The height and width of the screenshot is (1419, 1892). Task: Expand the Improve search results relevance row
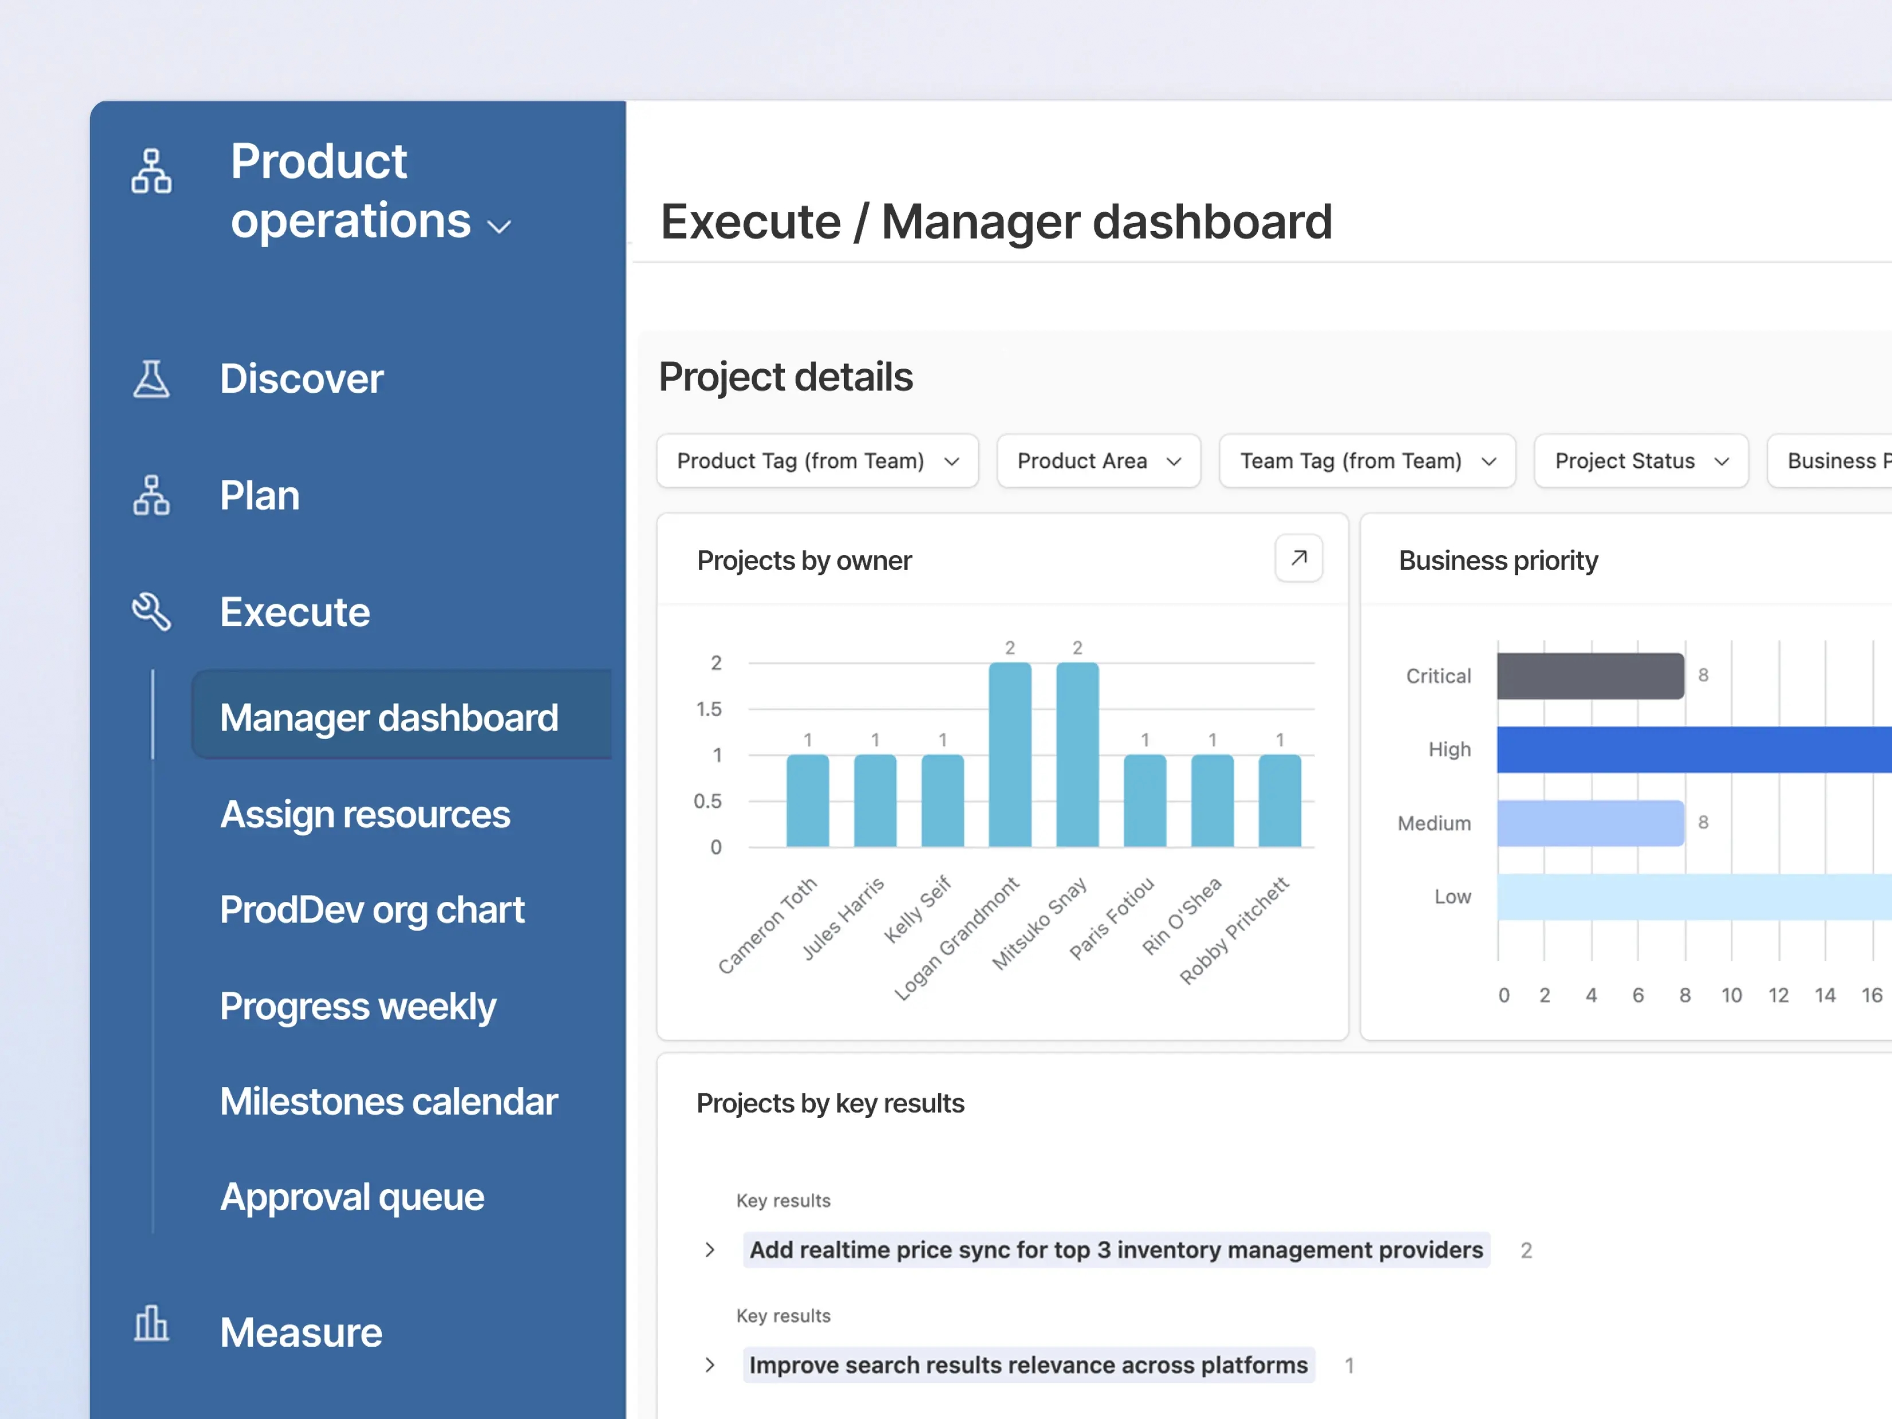710,1365
